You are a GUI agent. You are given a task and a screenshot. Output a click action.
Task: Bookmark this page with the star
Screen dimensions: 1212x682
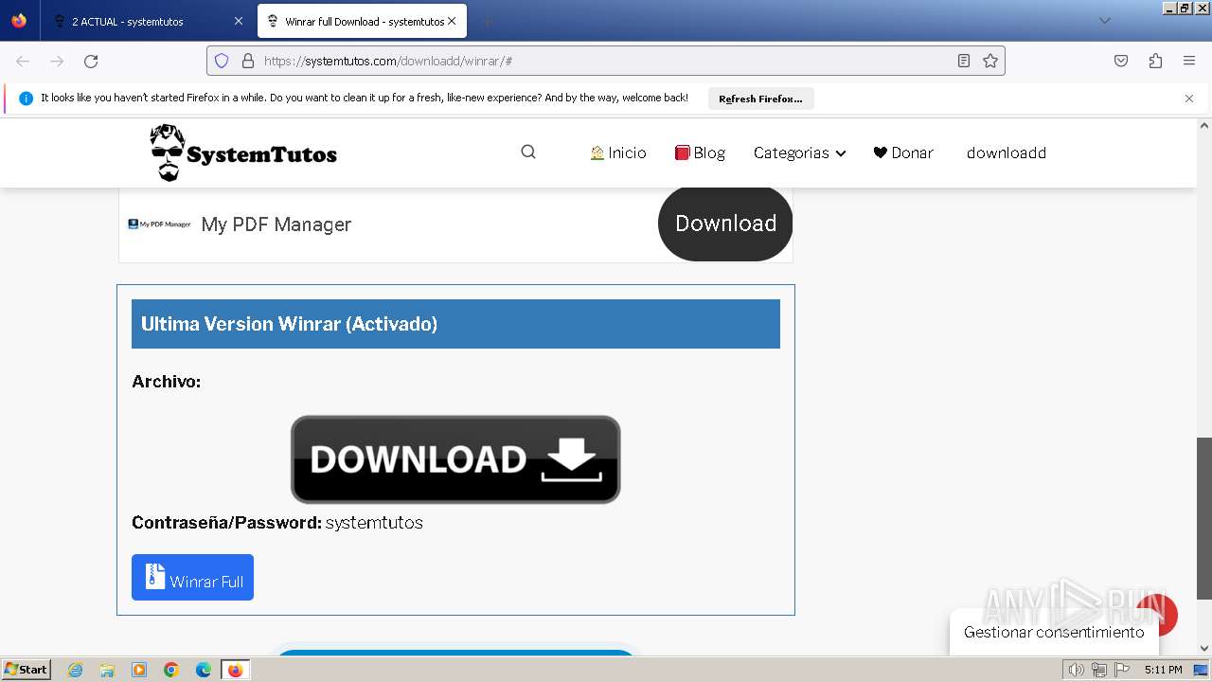pyautogui.click(x=990, y=61)
